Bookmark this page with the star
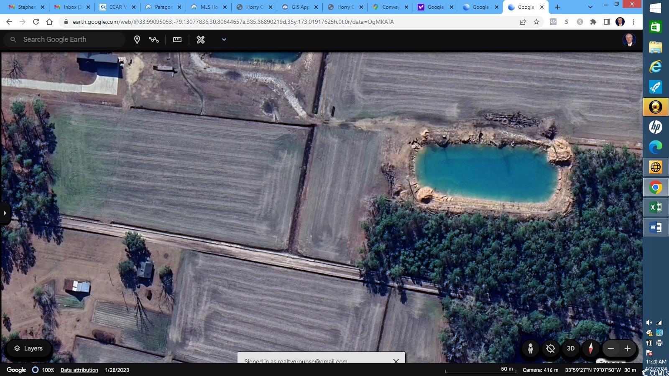The image size is (669, 376). point(536,22)
